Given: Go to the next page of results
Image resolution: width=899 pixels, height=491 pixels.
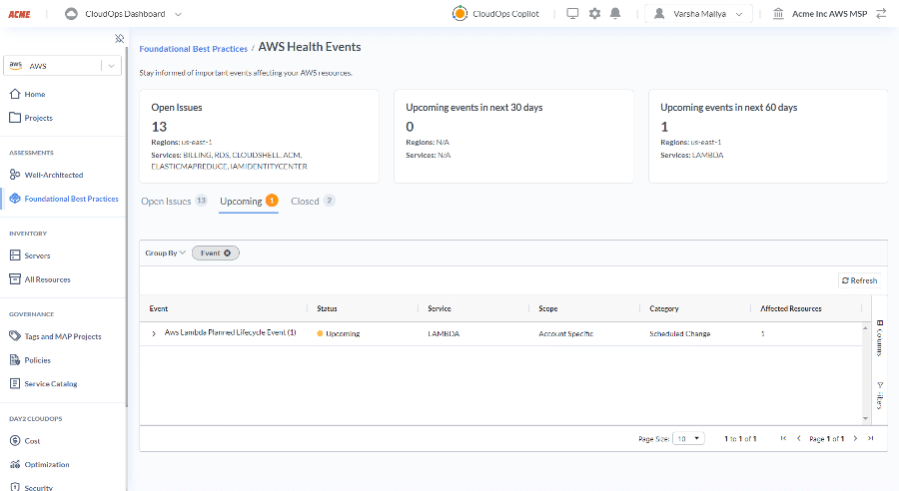Looking at the screenshot, I should point(855,438).
